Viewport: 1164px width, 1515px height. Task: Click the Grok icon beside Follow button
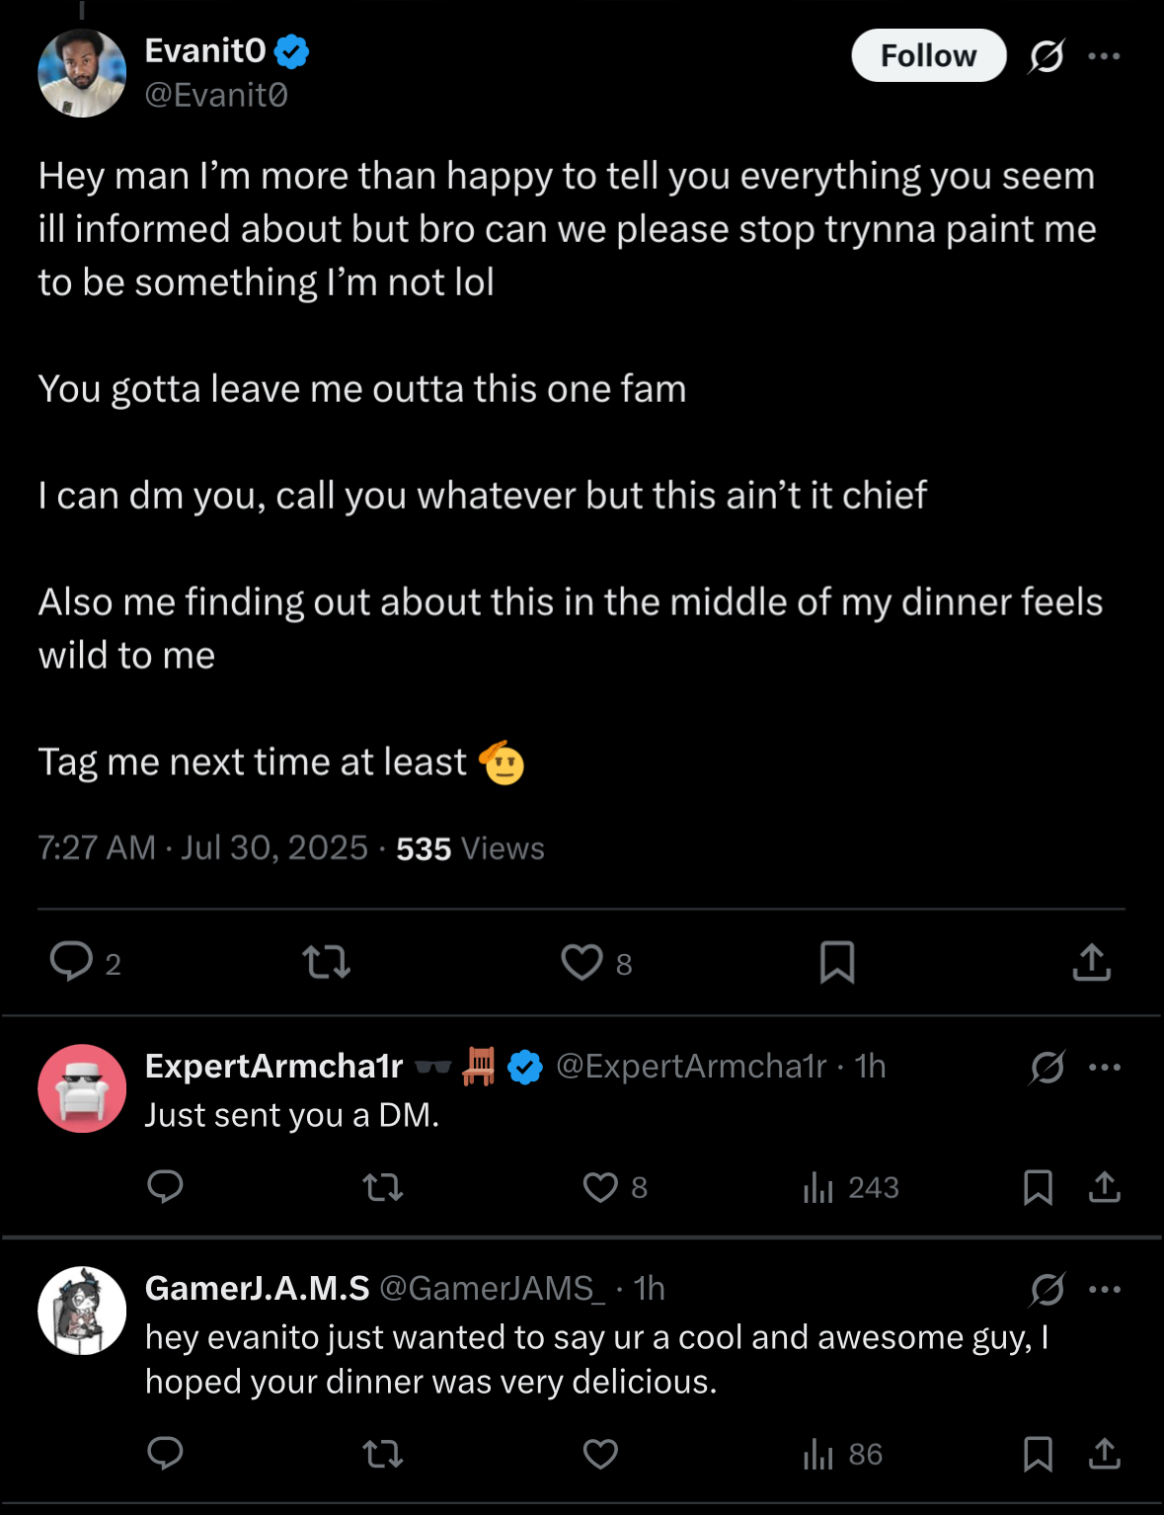(1046, 56)
